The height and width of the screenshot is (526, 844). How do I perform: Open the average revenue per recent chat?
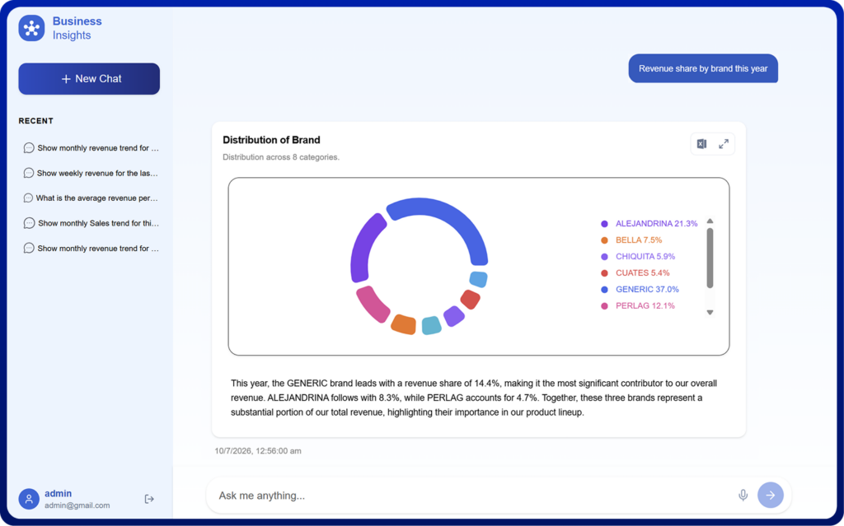coord(91,198)
